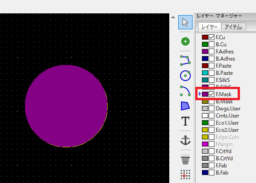Select the trash bin delete tool
The image size is (256, 183).
185,159
